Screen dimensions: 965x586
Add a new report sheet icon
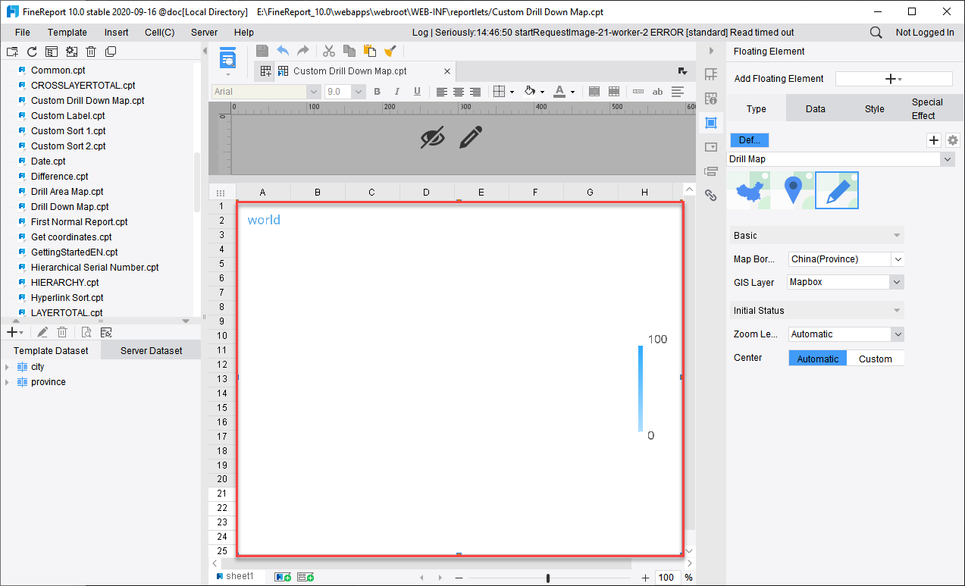[283, 578]
